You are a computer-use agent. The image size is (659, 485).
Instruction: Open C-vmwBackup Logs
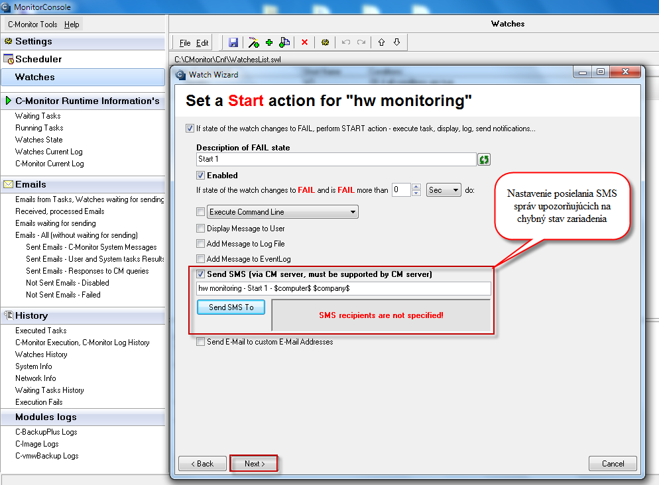point(46,456)
